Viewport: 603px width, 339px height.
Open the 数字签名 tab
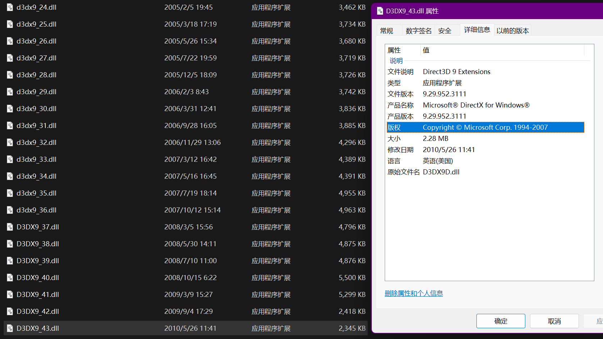[x=418, y=31]
